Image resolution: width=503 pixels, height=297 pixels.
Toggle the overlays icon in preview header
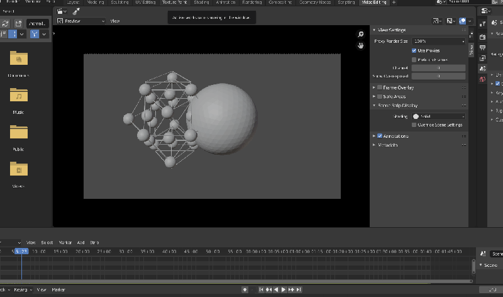pyautogui.click(x=462, y=21)
